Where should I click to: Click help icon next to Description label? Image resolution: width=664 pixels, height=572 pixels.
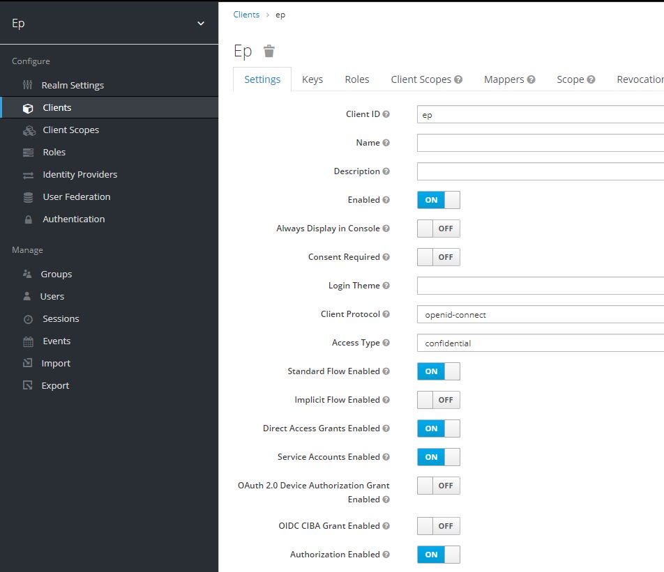point(386,171)
